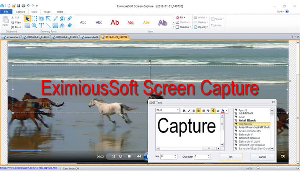Select the framed picture blur tool

point(55,25)
